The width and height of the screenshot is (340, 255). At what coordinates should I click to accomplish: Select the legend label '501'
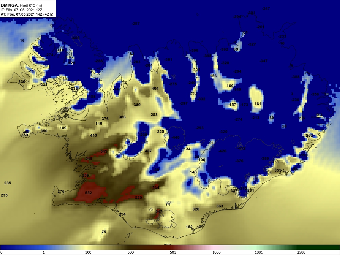tap(173, 252)
